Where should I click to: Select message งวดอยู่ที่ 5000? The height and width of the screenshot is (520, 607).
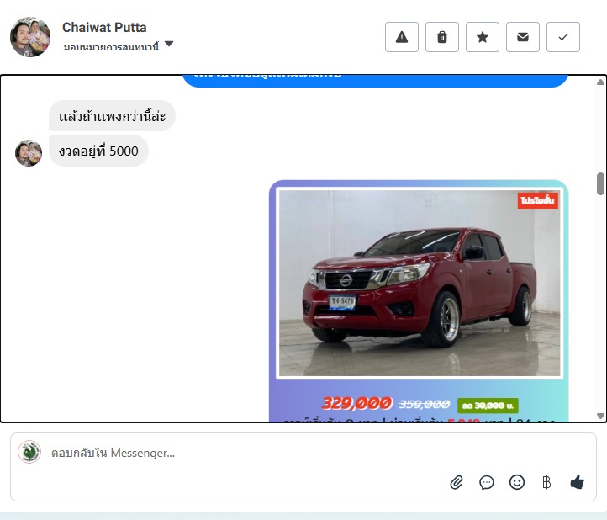[x=98, y=151]
